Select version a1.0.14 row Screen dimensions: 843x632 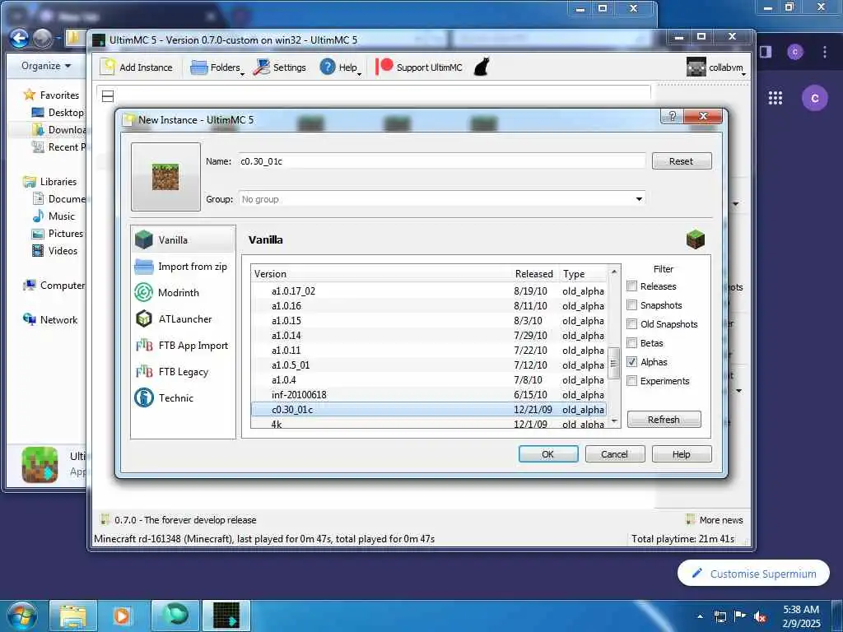[429, 336]
